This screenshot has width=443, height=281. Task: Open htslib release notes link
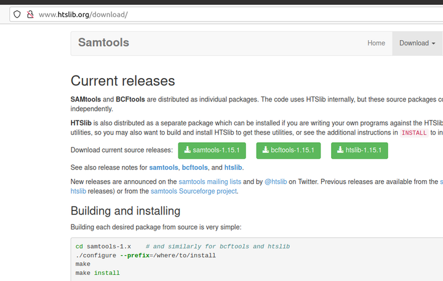(x=233, y=167)
